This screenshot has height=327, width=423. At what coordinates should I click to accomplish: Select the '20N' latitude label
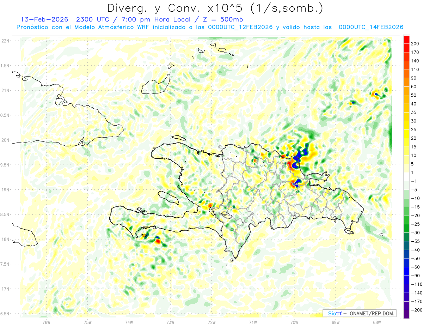(x=5, y=140)
